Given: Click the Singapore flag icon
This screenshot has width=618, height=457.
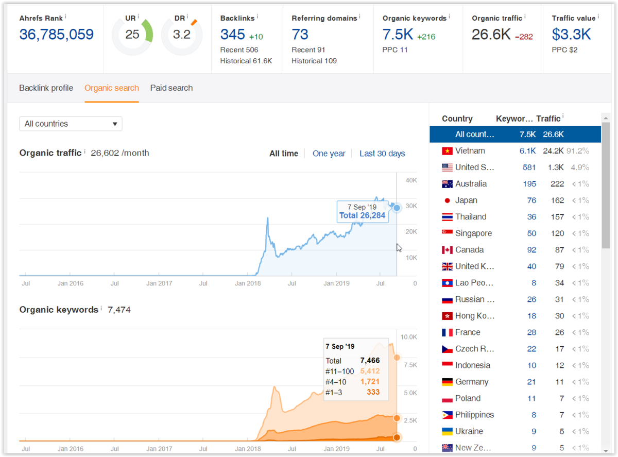Looking at the screenshot, I should coord(447,233).
